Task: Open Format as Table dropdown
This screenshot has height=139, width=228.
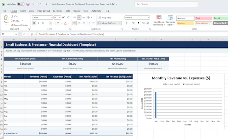Action: coord(170,21)
